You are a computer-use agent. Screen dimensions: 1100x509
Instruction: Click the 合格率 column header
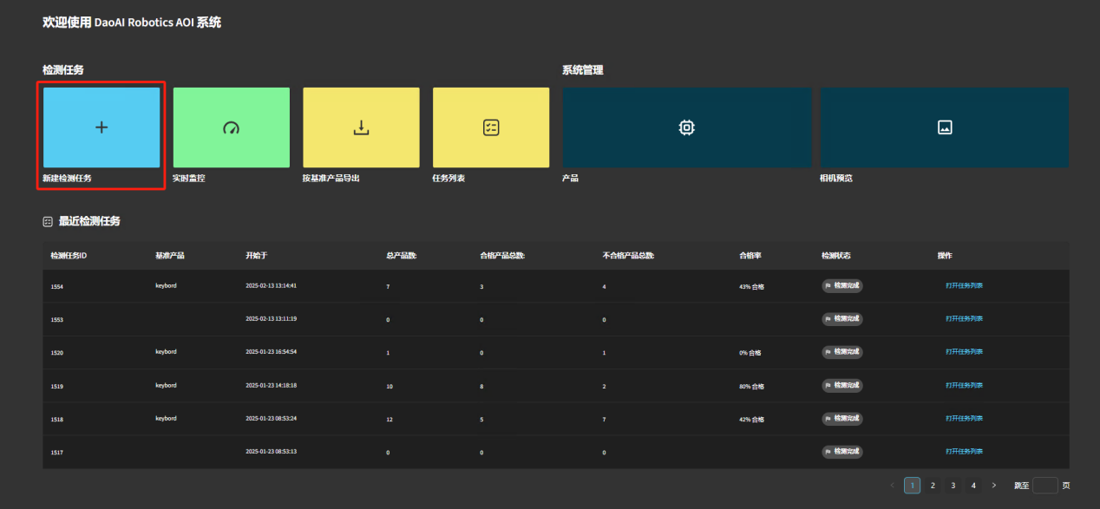[x=750, y=256]
